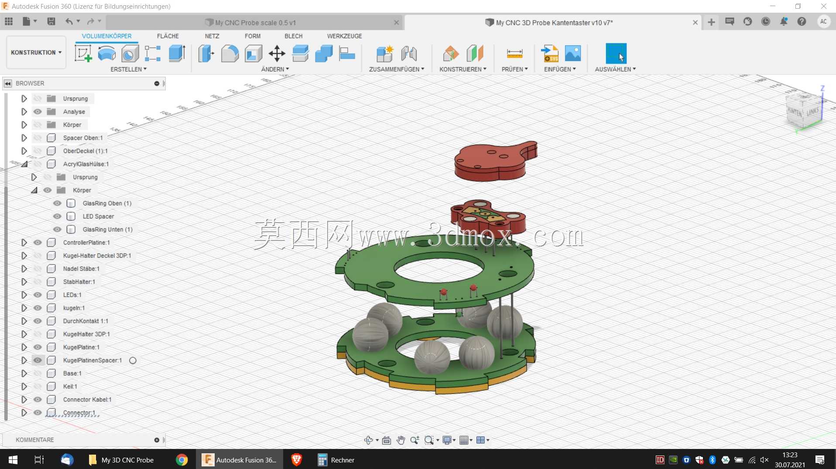
Task: Select the Measure tool
Action: pos(515,54)
